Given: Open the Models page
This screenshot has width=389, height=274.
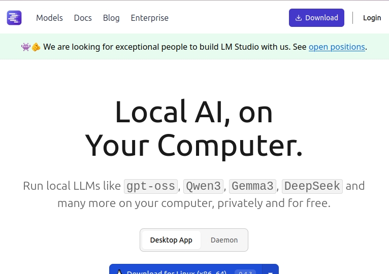Looking at the screenshot, I should [49, 18].
